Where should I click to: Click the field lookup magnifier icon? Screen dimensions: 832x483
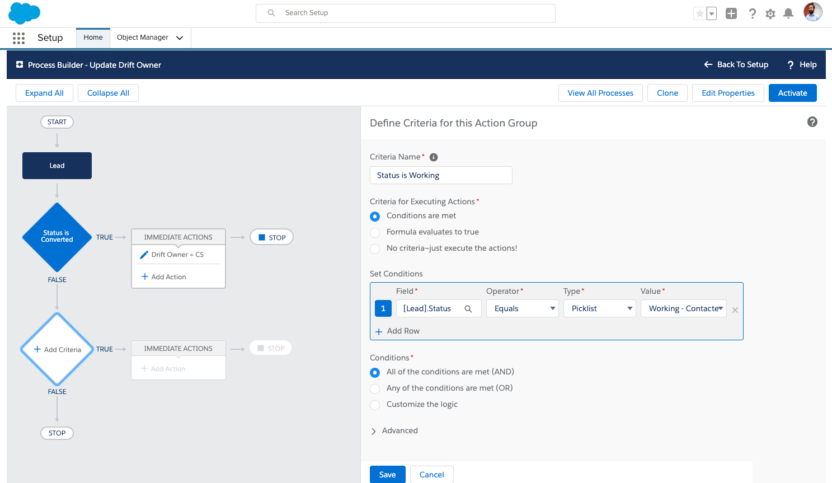468,309
